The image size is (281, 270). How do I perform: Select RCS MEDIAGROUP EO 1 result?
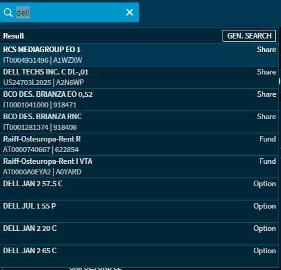click(x=139, y=55)
